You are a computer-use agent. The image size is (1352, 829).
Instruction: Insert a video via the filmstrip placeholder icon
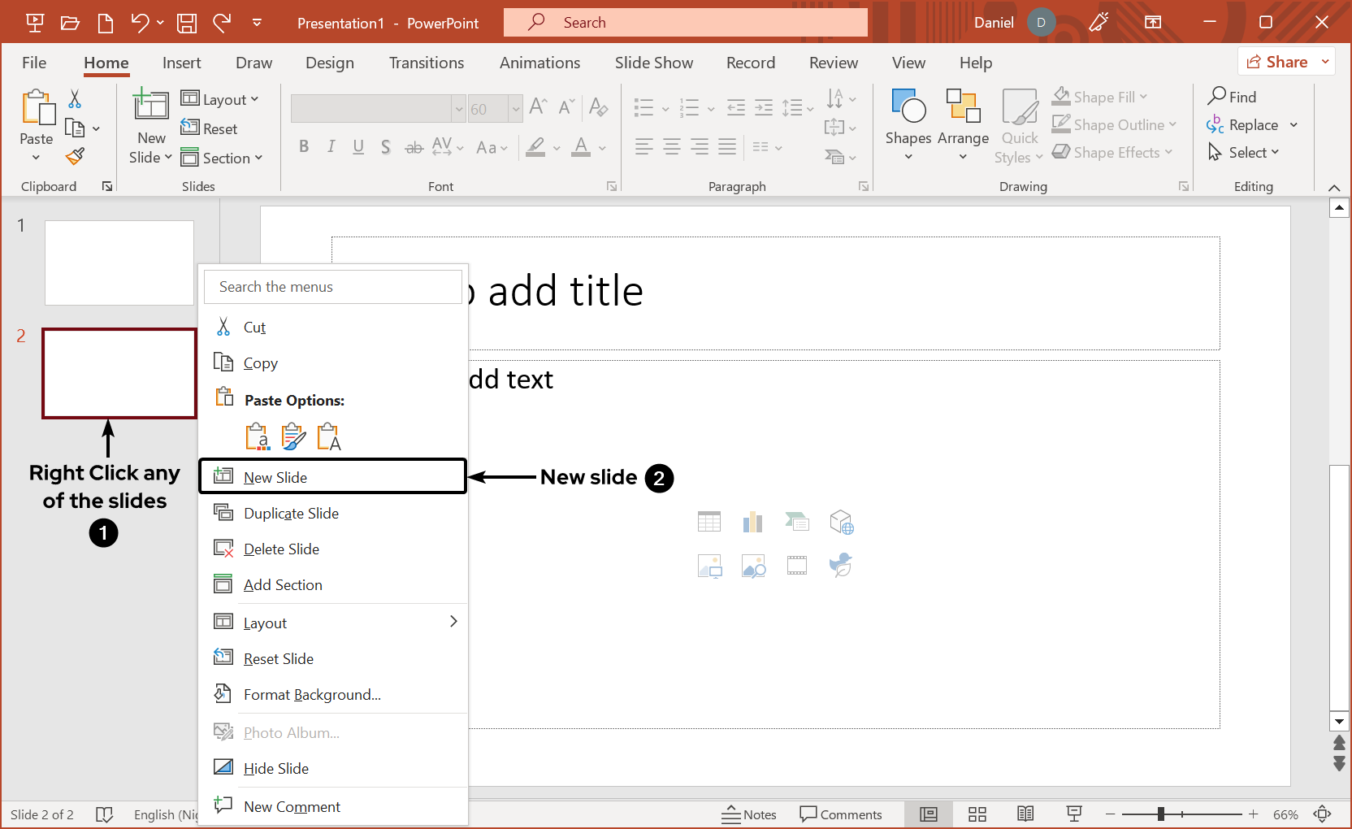coord(797,565)
